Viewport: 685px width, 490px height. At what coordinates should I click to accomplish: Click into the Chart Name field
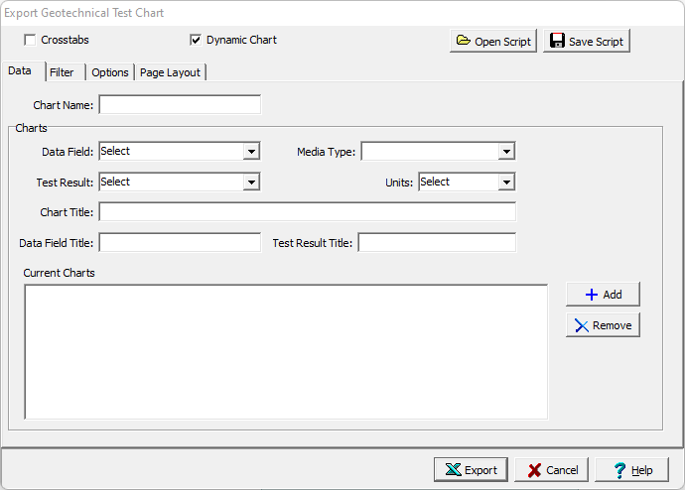[x=180, y=105]
